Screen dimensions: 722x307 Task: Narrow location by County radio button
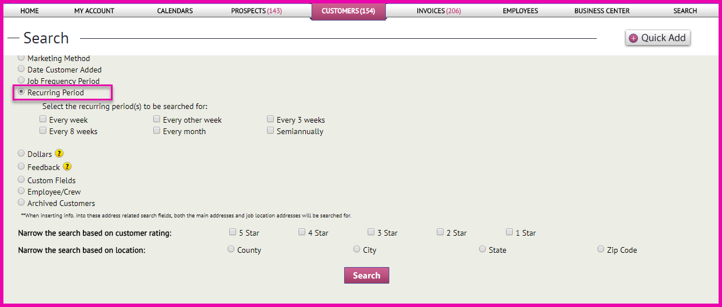[x=231, y=249]
